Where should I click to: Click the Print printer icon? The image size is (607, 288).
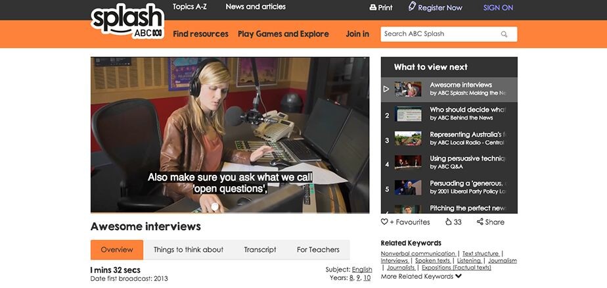point(373,8)
